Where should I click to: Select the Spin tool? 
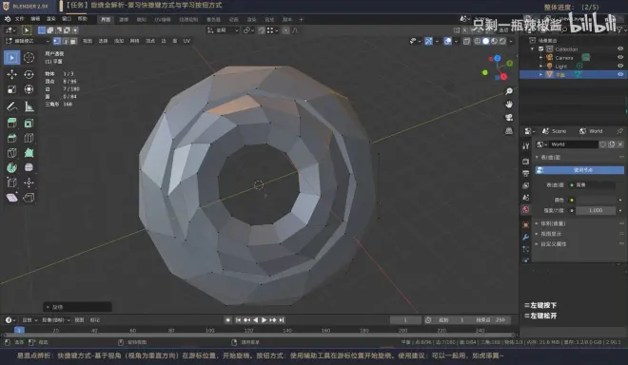point(11,167)
